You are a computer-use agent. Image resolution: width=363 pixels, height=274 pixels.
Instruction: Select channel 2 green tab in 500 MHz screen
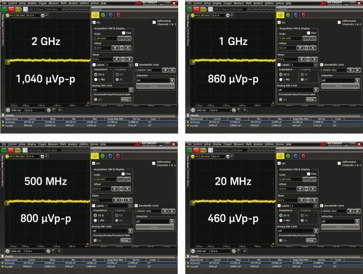[x=103, y=156]
